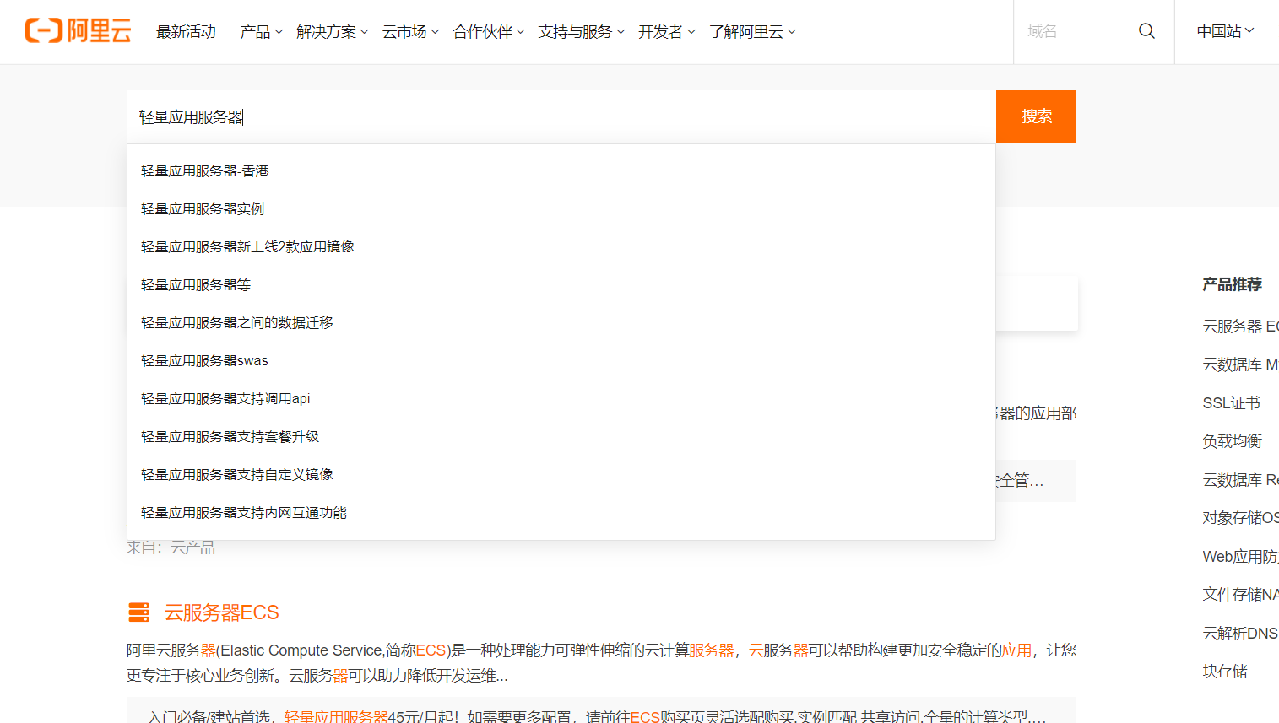Image resolution: width=1279 pixels, height=723 pixels.
Task: Click the 产品推荐 sidebar heading
Action: (1232, 284)
